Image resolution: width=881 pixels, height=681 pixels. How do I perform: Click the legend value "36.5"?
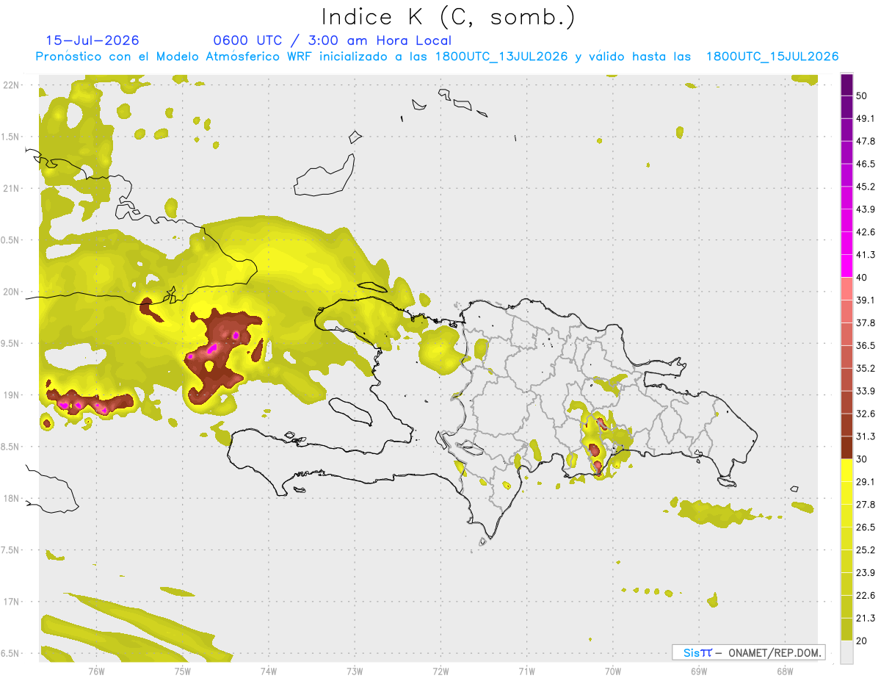866,345
